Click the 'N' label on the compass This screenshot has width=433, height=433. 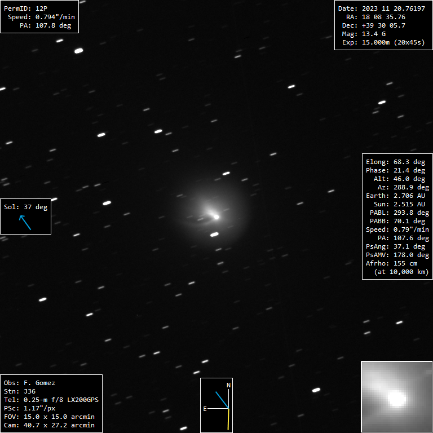[x=229, y=385]
